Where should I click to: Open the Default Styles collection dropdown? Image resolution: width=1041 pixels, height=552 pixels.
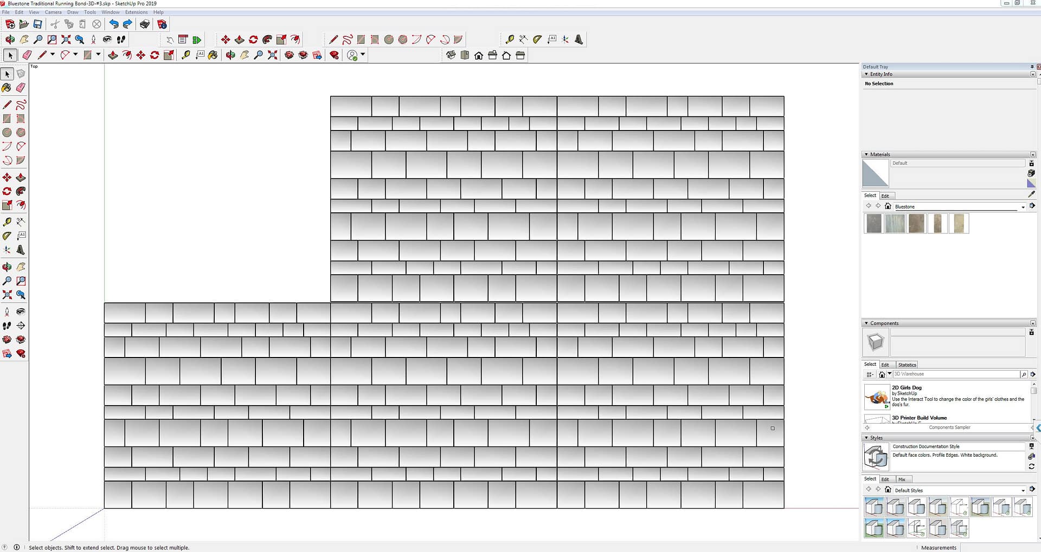pos(1023,491)
